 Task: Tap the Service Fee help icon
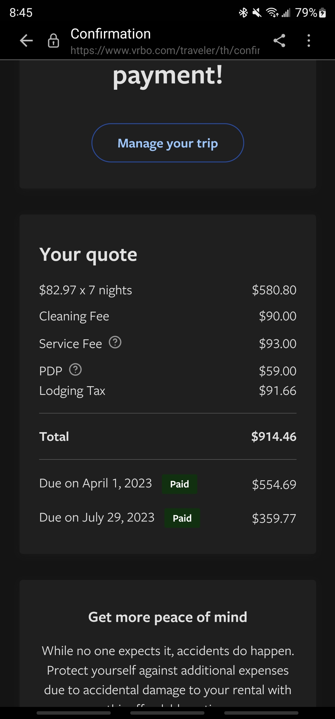(x=115, y=342)
